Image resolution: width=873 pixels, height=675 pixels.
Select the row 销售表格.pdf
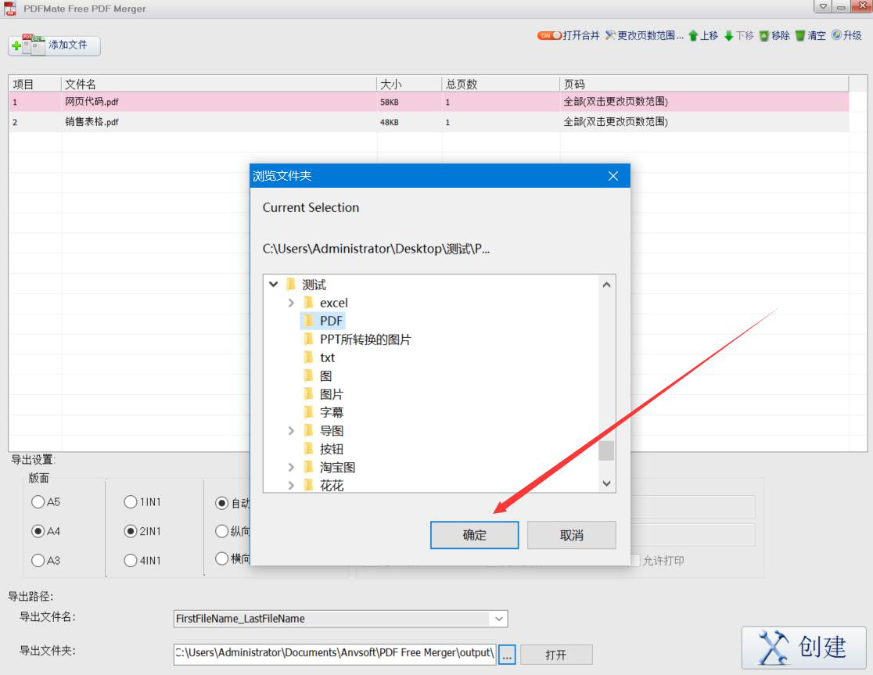(x=429, y=122)
